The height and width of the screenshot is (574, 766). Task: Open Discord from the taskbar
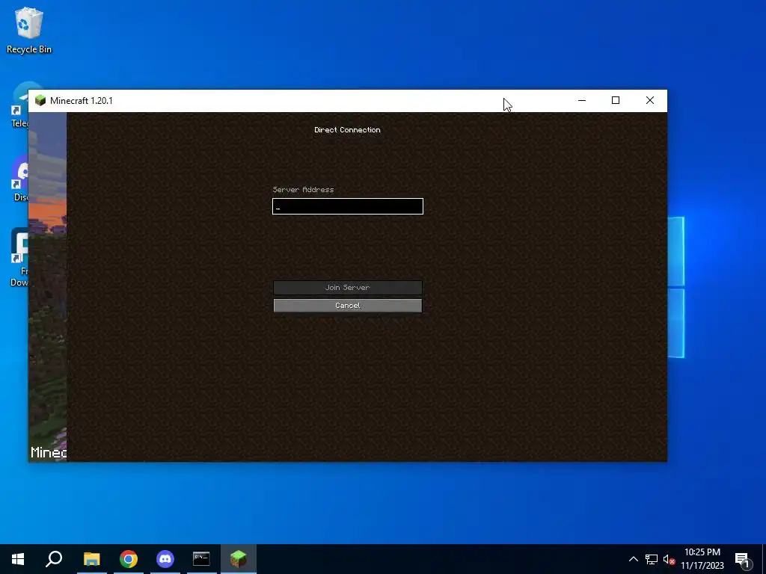click(x=165, y=559)
